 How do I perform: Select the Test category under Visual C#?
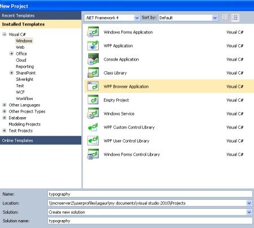tap(20, 85)
